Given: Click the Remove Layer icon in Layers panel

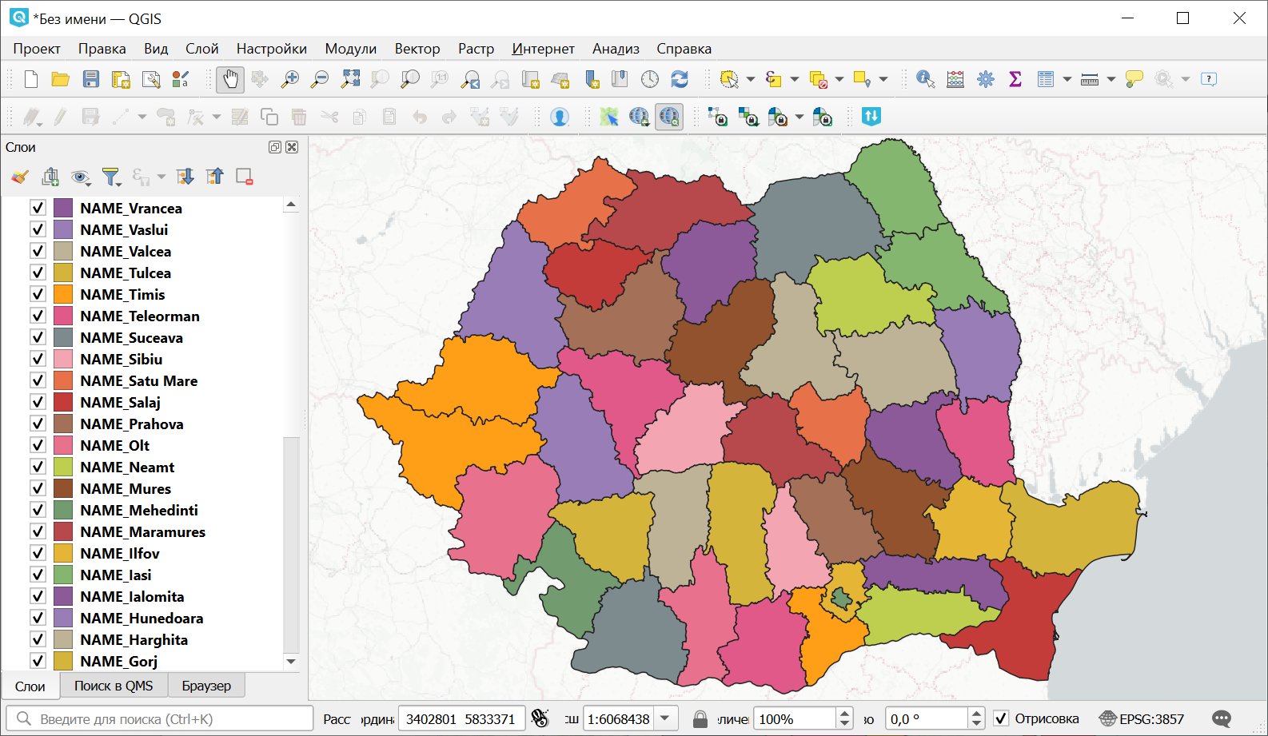Looking at the screenshot, I should point(245,177).
